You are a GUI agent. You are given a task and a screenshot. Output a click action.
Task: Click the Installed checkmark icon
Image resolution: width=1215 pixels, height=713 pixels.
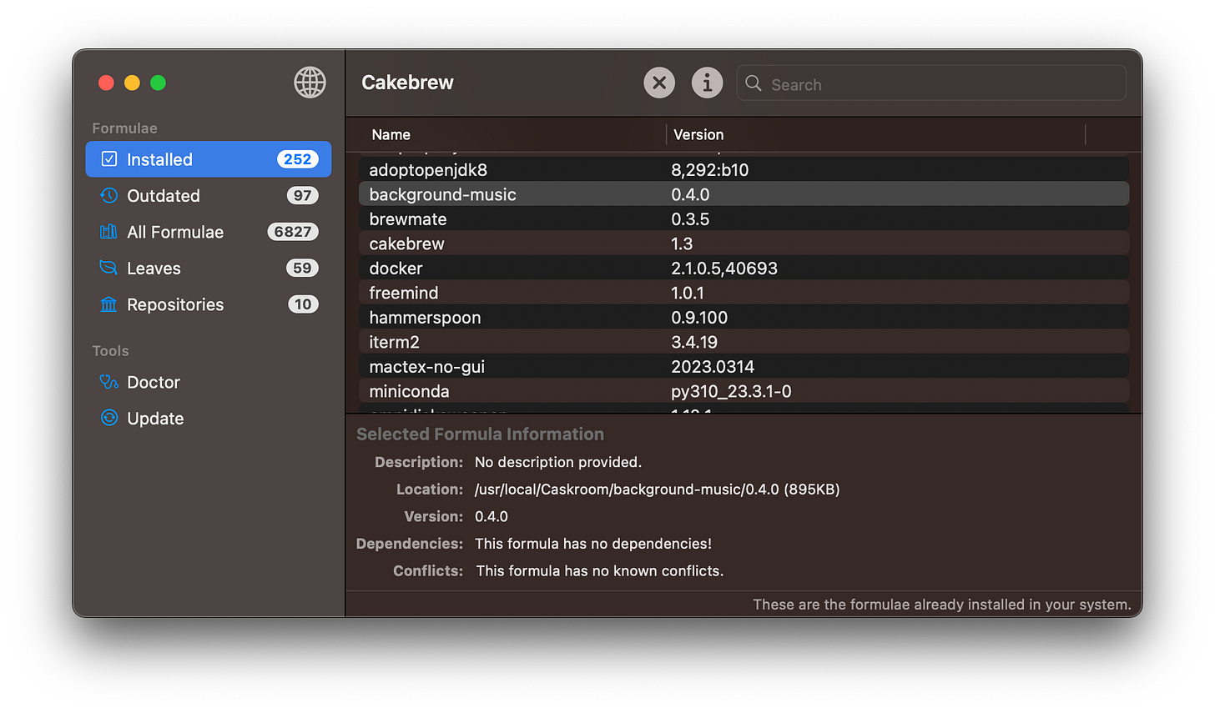pyautogui.click(x=109, y=158)
